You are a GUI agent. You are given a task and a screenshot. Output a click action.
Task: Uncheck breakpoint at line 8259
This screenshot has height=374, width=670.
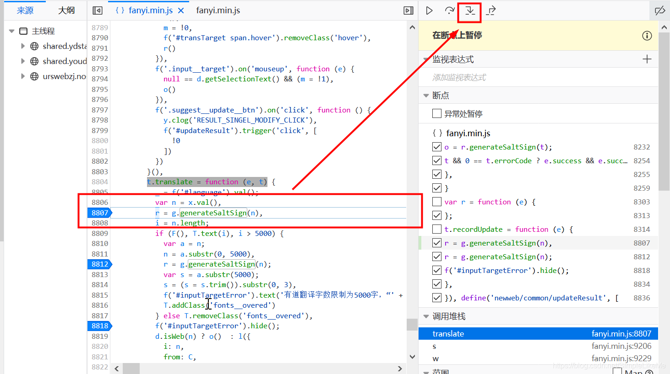point(437,188)
